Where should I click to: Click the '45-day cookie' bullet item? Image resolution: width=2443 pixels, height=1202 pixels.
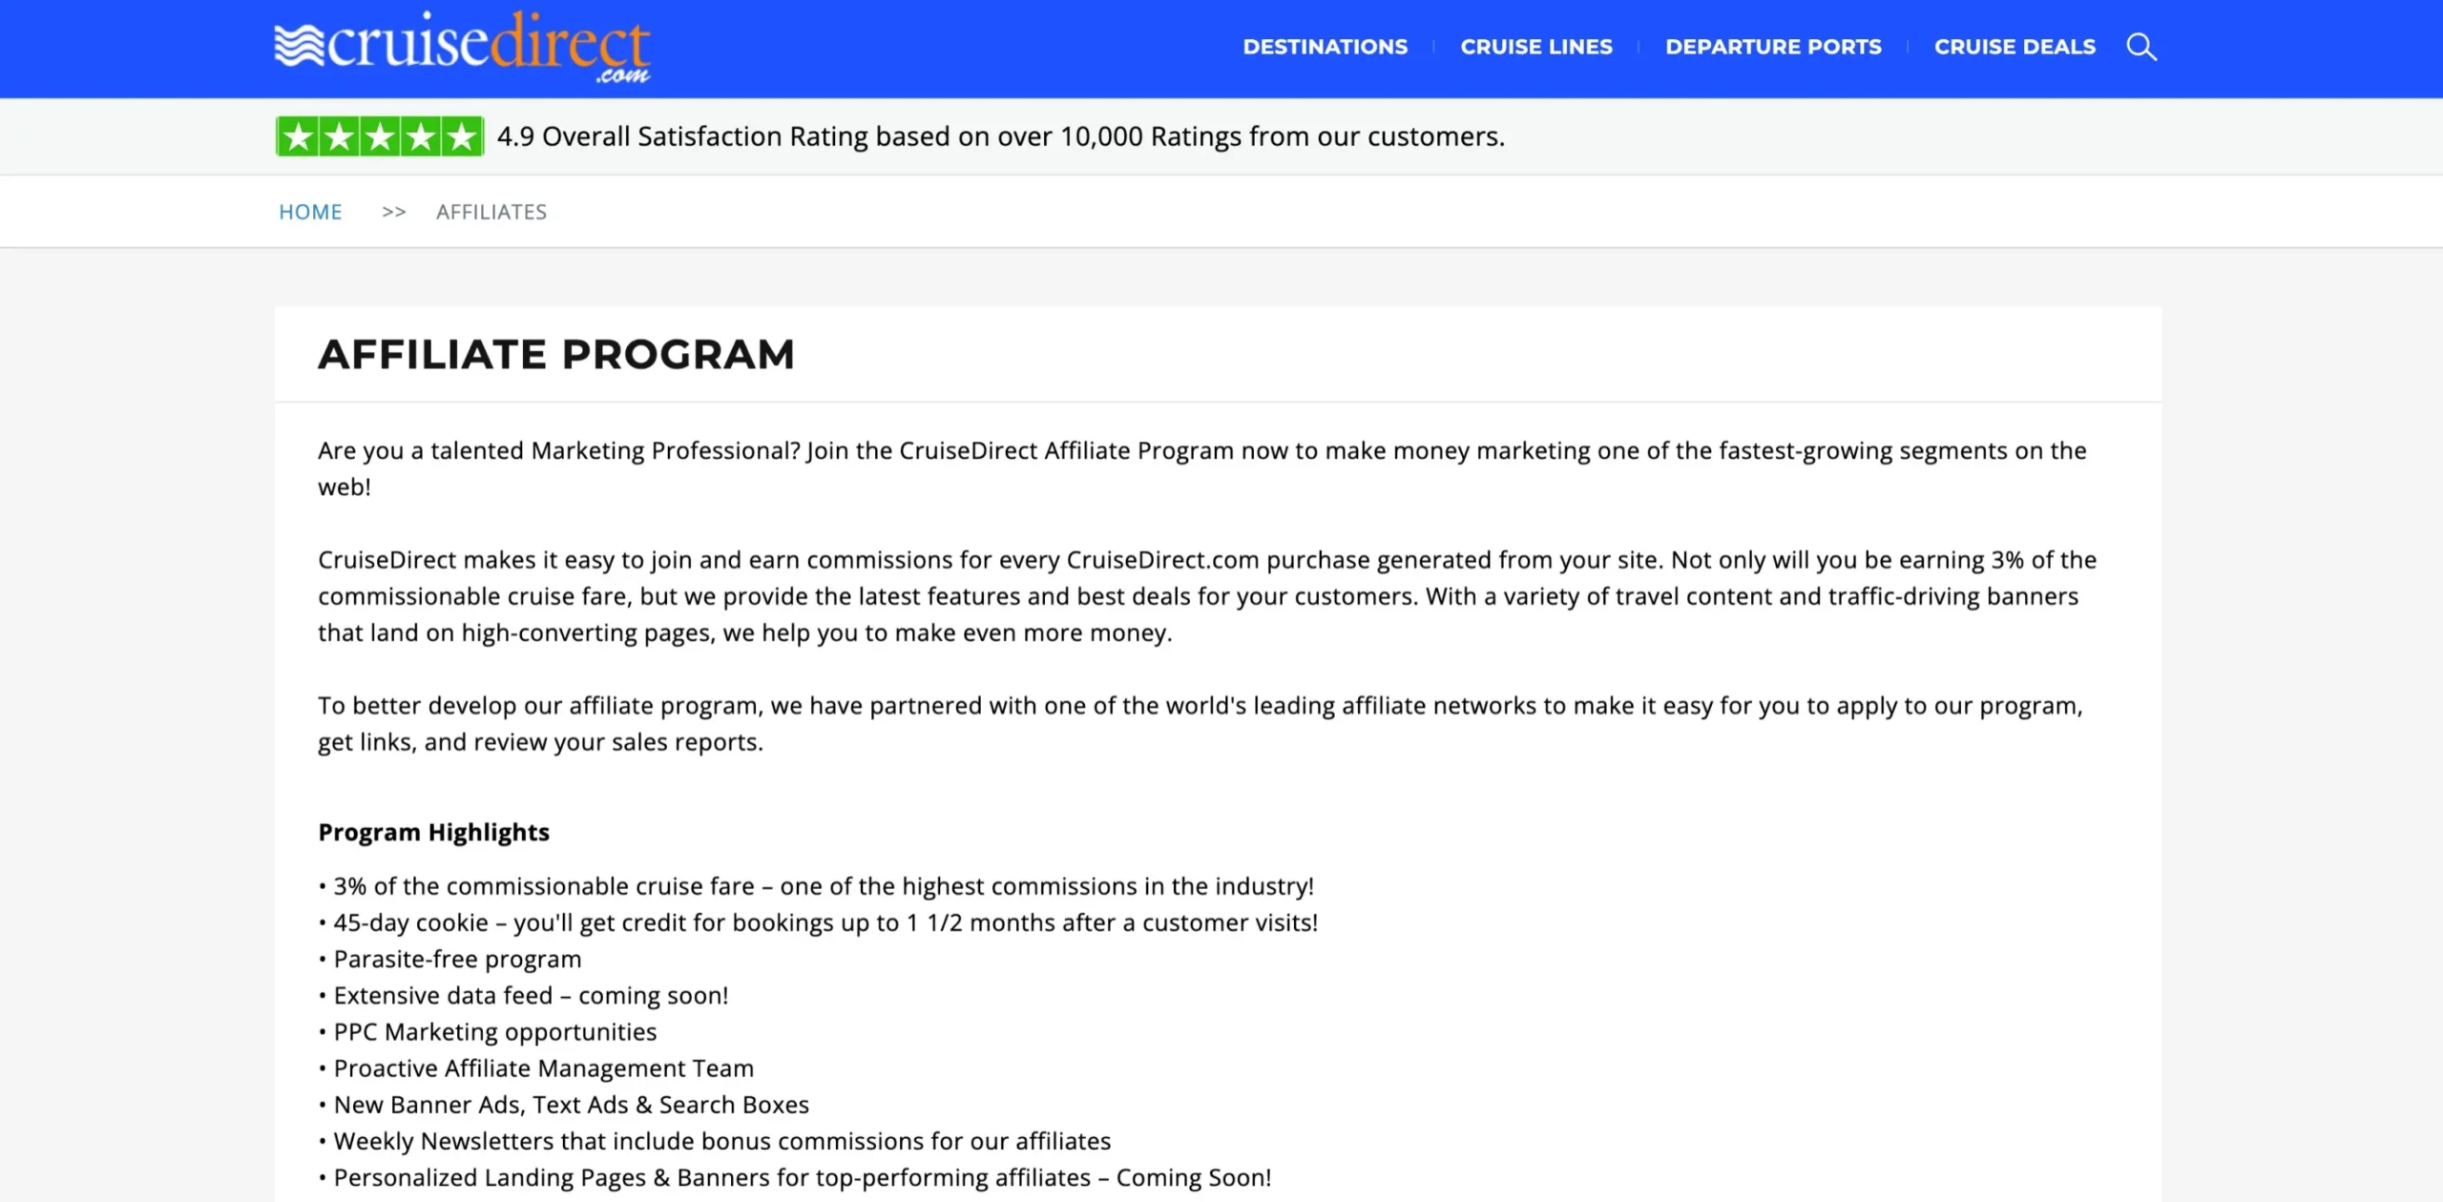(818, 922)
